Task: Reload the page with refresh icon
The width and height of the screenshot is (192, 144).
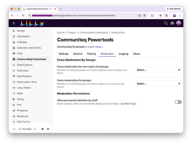Action: tap(23, 16)
